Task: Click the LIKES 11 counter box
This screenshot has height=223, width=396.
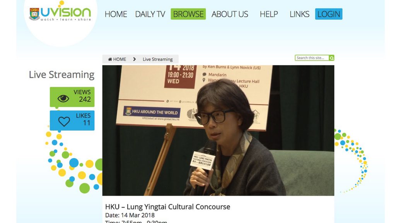Action: pyautogui.click(x=72, y=120)
